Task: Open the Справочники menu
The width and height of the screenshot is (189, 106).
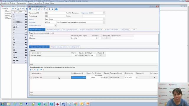Action: click(22, 3)
